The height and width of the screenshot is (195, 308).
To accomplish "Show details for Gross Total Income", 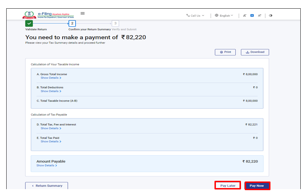I will coord(51,78).
